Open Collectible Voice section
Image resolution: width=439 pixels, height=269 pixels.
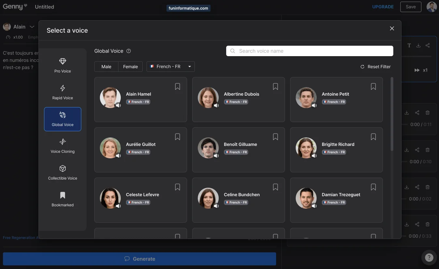coord(63,172)
